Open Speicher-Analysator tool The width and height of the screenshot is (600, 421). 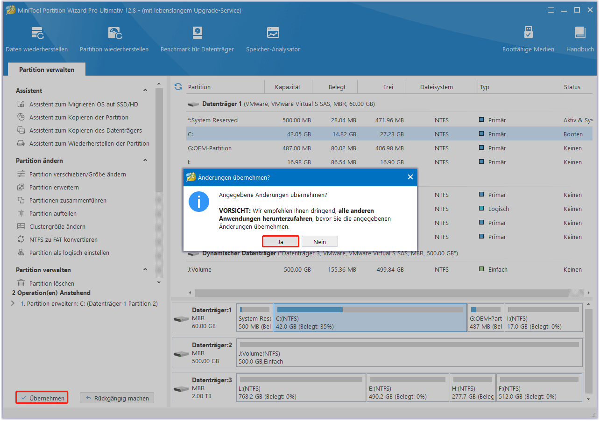[273, 39]
